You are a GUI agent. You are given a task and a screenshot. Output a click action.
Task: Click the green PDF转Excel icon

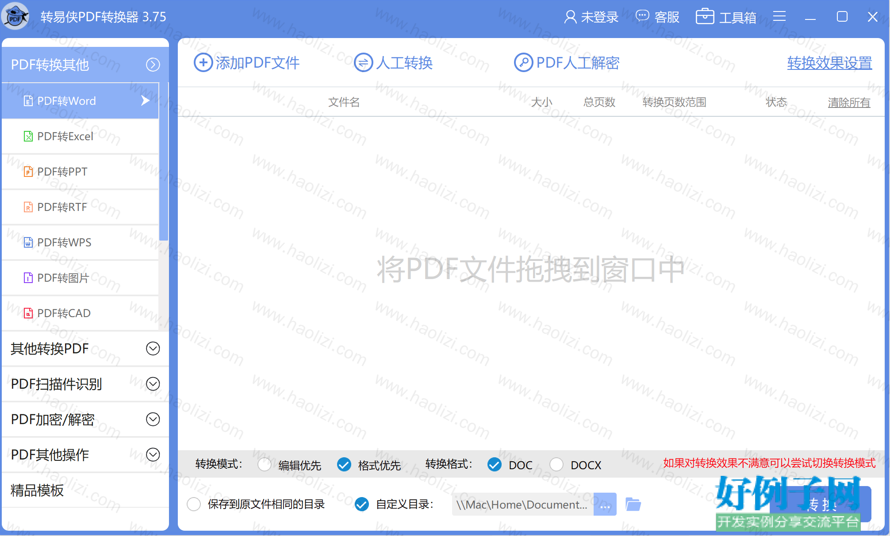click(28, 136)
